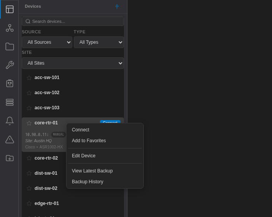Viewport: 272px width, 217px height.
Task: Open the stacked servers sidebar icon
Action: [x=10, y=102]
